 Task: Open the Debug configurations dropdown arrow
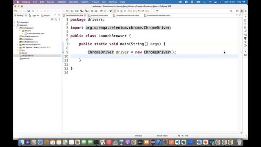pyautogui.click(x=74, y=11)
